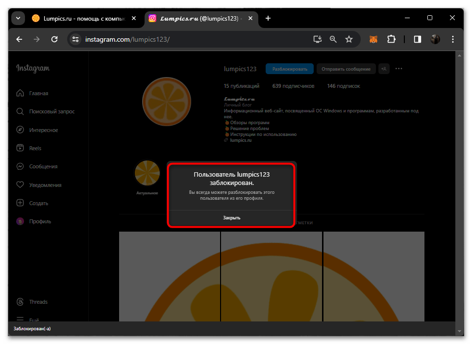Click the lumpics123 username heading
Viewport: 472px width, 344px height.
(x=240, y=69)
